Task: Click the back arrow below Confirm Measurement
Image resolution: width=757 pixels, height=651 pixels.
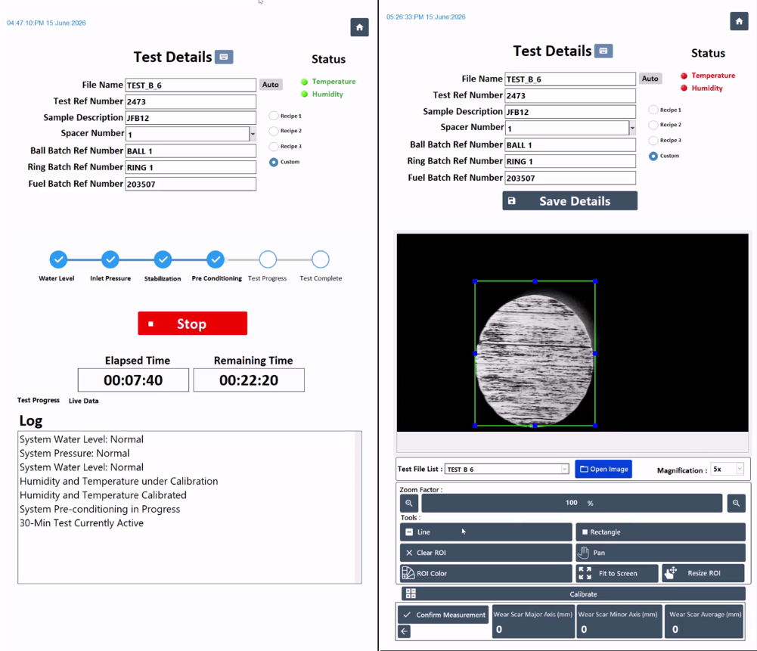Action: point(405,631)
